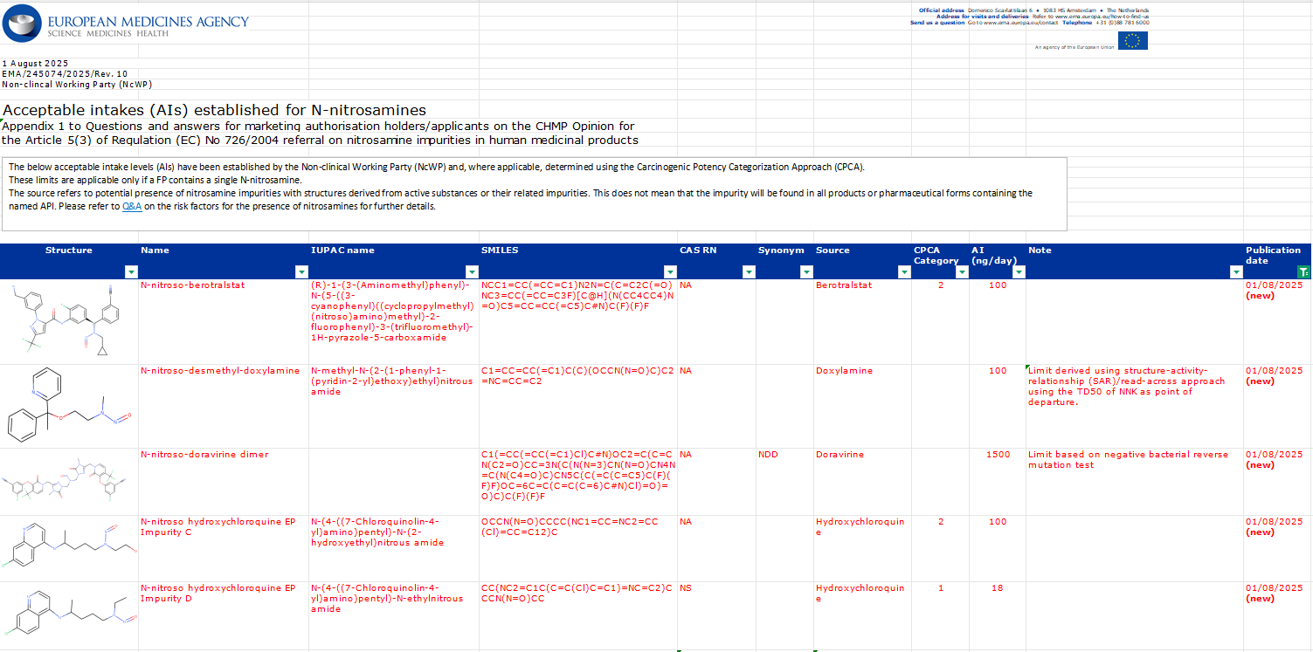This screenshot has width=1313, height=652.
Task: Click the negative bacterial reverse mutation note
Action: pyautogui.click(x=1134, y=482)
